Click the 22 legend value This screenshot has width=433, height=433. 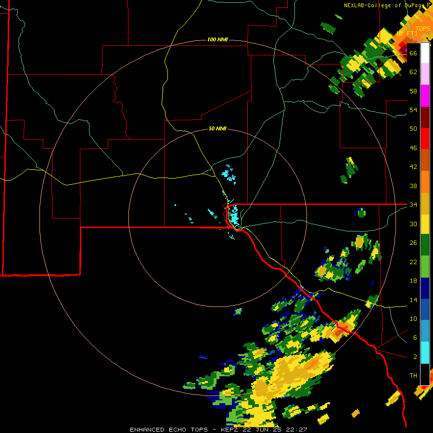pos(413,262)
